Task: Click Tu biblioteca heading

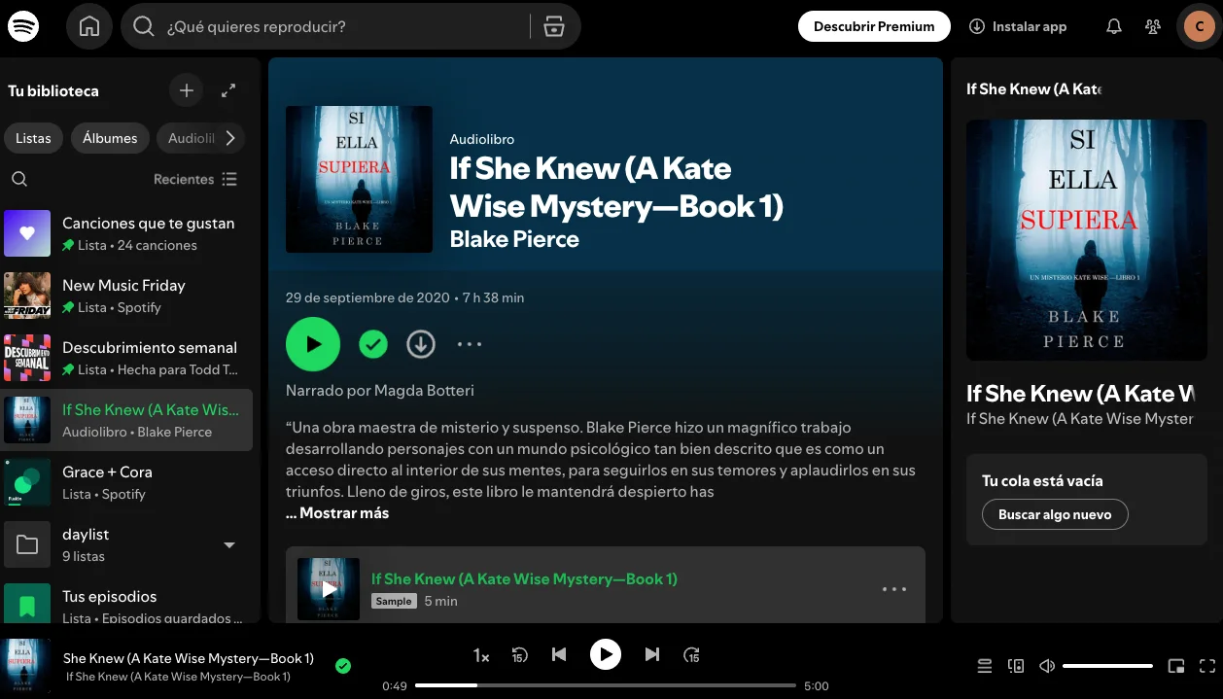Action: coord(53,90)
